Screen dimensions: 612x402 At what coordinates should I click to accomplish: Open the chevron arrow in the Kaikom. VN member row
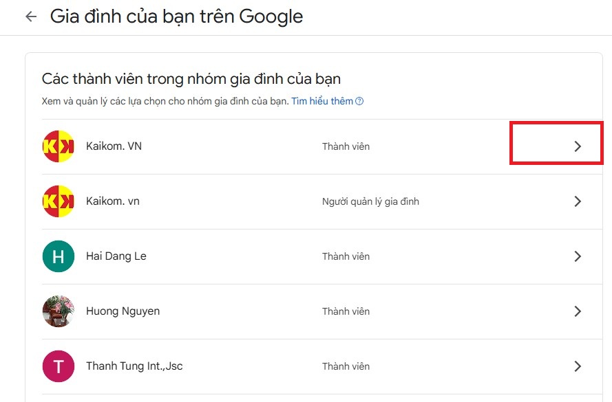click(578, 146)
